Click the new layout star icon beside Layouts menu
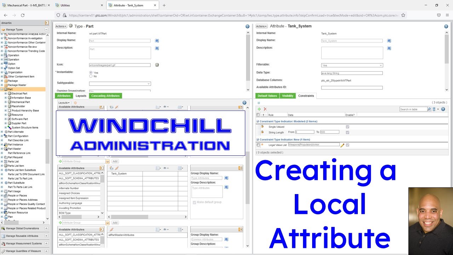 75,103
